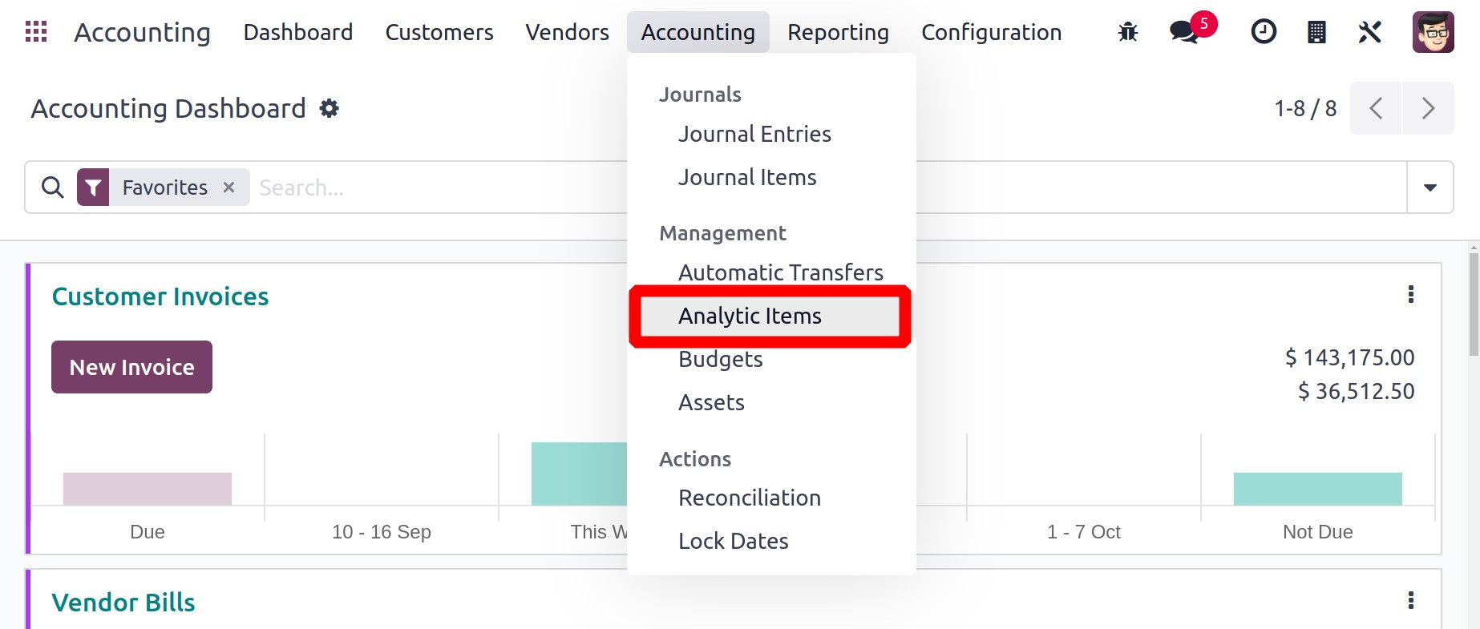This screenshot has height=629, width=1480.
Task: Go to the previous page arrow
Action: (1376, 108)
